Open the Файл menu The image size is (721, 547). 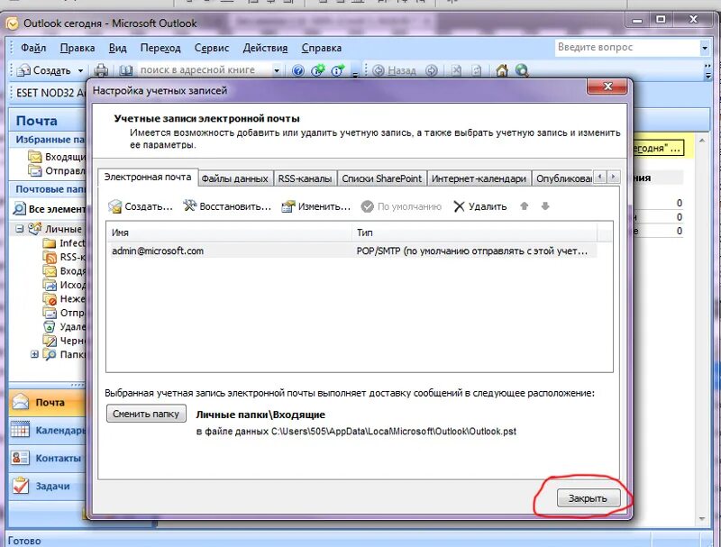(33, 48)
